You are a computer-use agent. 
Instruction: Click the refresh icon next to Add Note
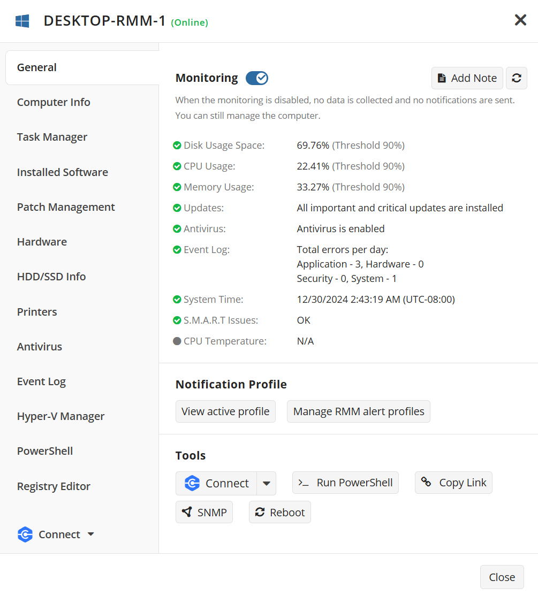pos(516,78)
